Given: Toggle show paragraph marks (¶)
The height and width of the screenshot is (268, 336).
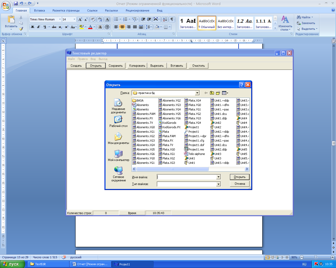Looking at the screenshot, I should 172,19.
